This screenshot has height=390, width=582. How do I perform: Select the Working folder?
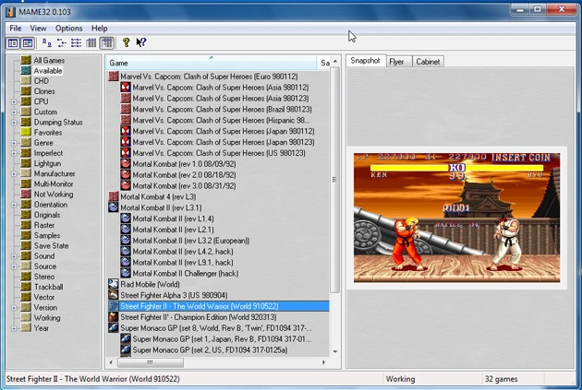[47, 318]
